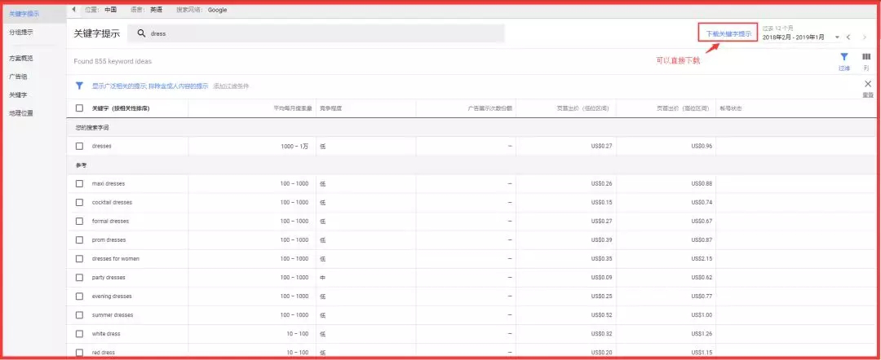Screen dimensions: 881x360
Task: Click the keyword search field containing dress
Action: [x=318, y=33]
